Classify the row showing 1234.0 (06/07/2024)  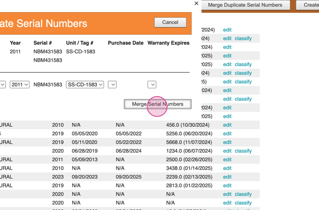243,151
